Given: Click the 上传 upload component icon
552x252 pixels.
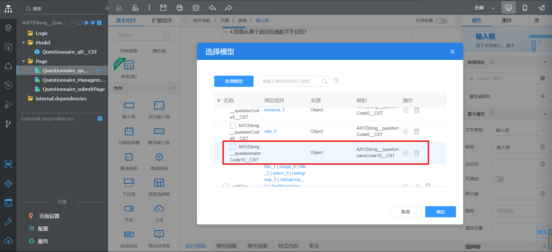Looking at the screenshot, I should click(159, 208).
